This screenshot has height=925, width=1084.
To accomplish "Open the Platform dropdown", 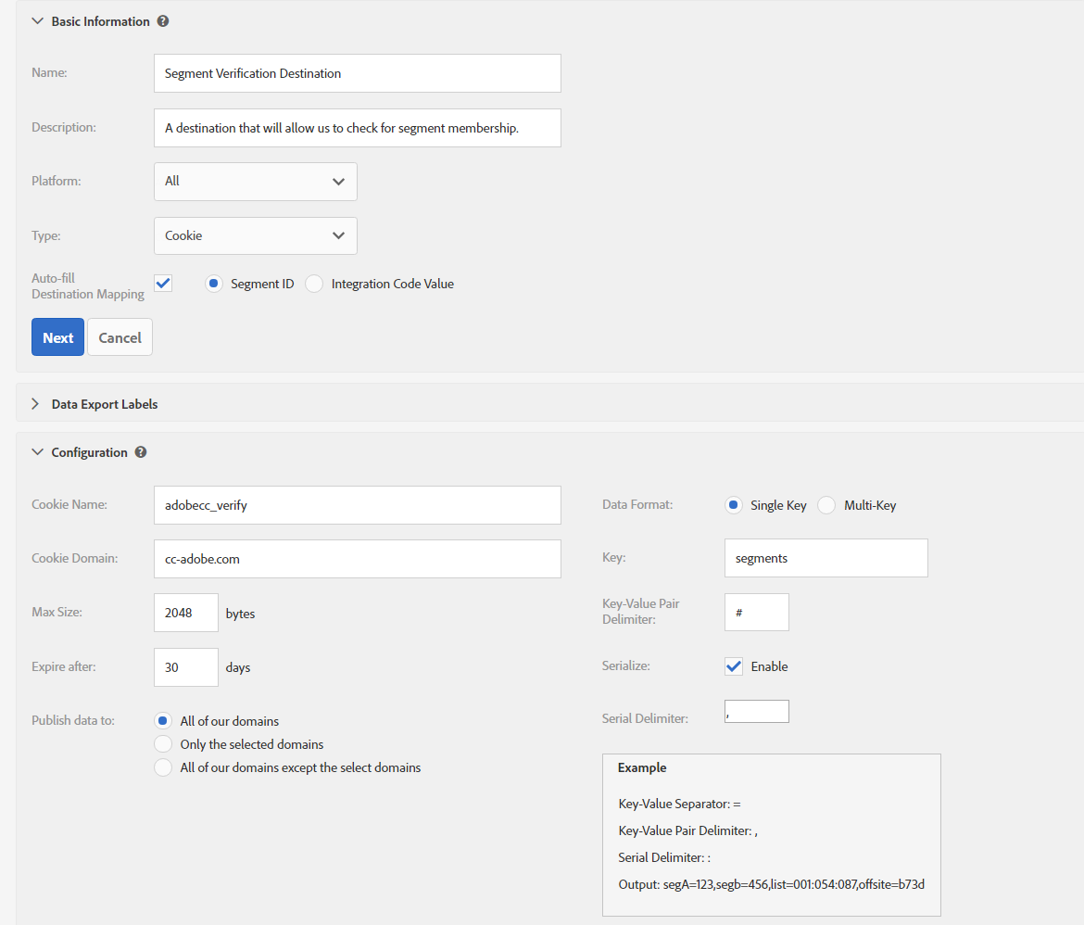I will pos(255,181).
